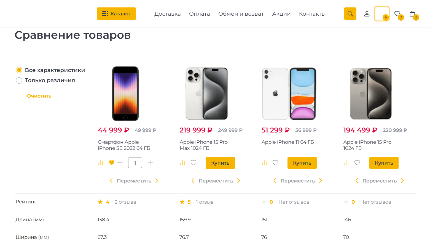Select the "Все характеристики" radio button

(x=19, y=70)
